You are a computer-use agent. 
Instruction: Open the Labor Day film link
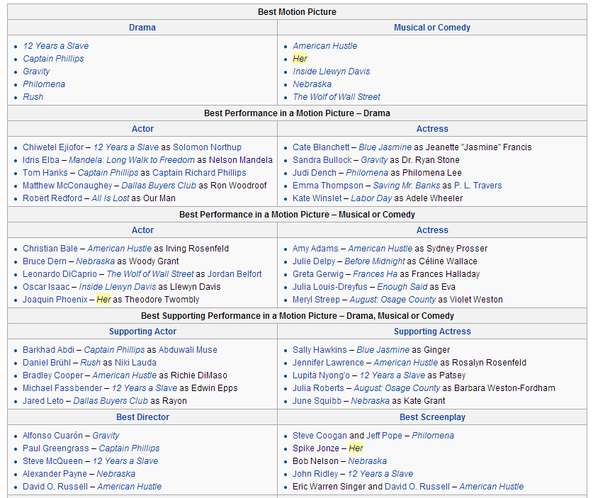(x=371, y=198)
